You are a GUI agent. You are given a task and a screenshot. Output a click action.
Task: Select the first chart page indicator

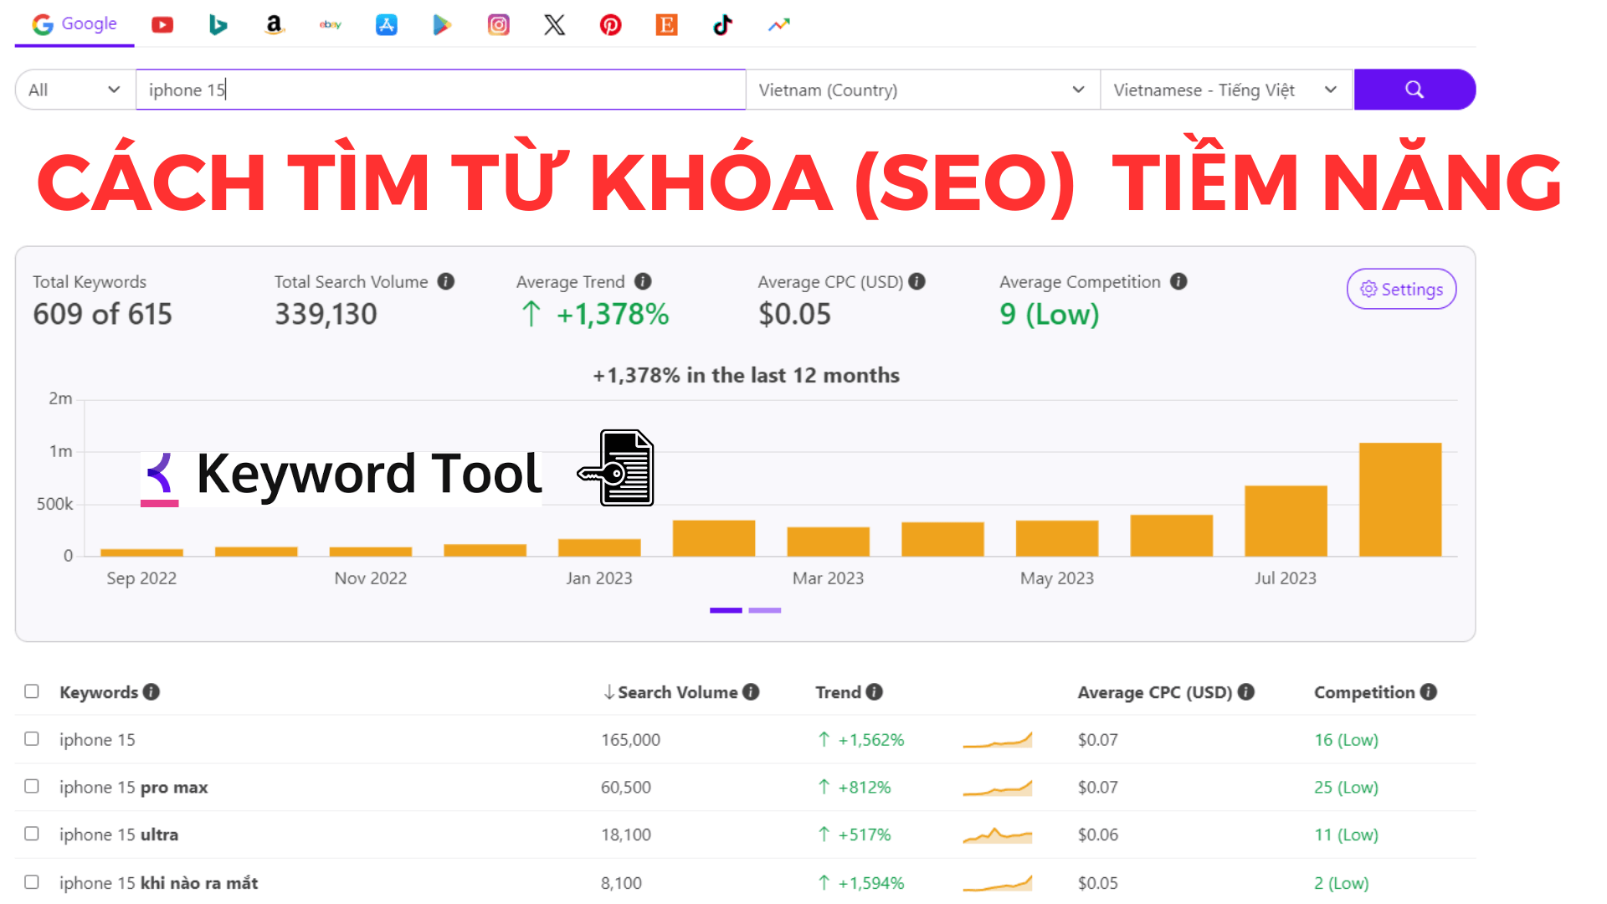[726, 610]
